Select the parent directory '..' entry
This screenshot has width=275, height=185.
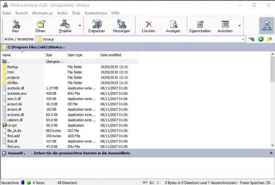click(69, 62)
